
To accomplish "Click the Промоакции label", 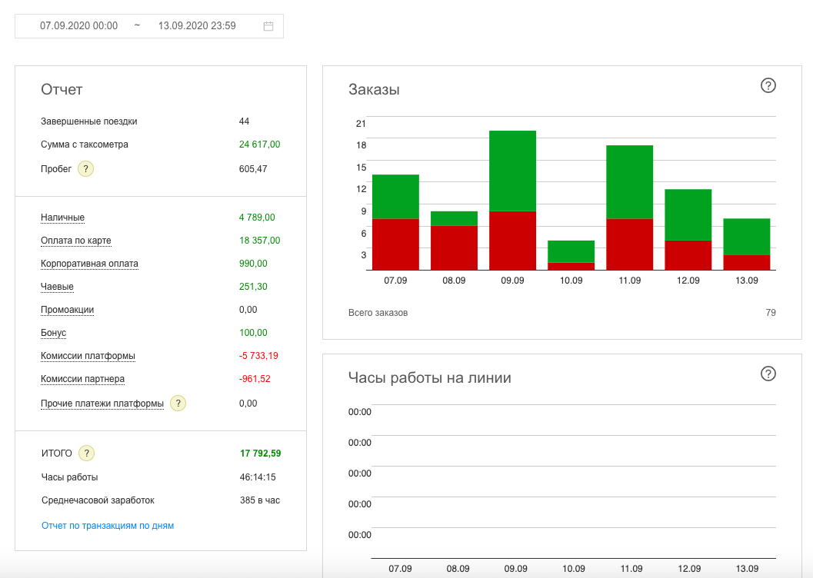I will [x=68, y=310].
